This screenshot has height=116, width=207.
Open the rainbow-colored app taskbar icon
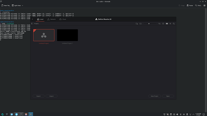point(26,114)
